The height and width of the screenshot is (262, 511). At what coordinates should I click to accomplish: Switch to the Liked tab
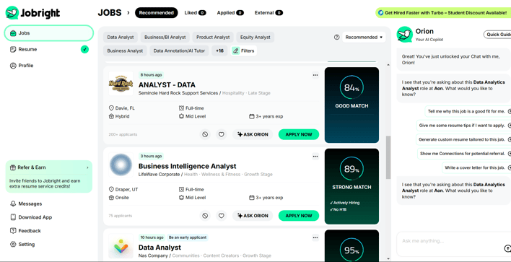pos(195,13)
